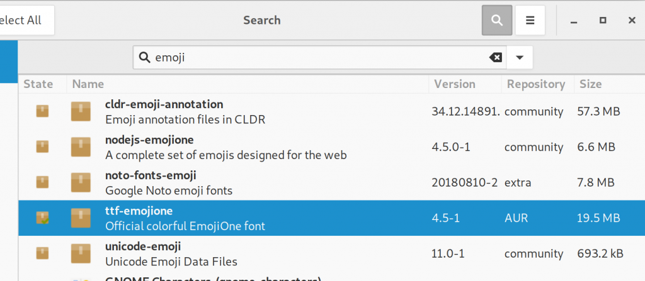Image resolution: width=645 pixels, height=281 pixels.
Task: Toggle the search magnifier button in header
Action: (497, 20)
